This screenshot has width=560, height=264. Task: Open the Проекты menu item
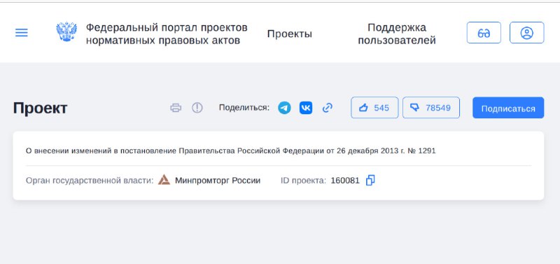coord(290,34)
